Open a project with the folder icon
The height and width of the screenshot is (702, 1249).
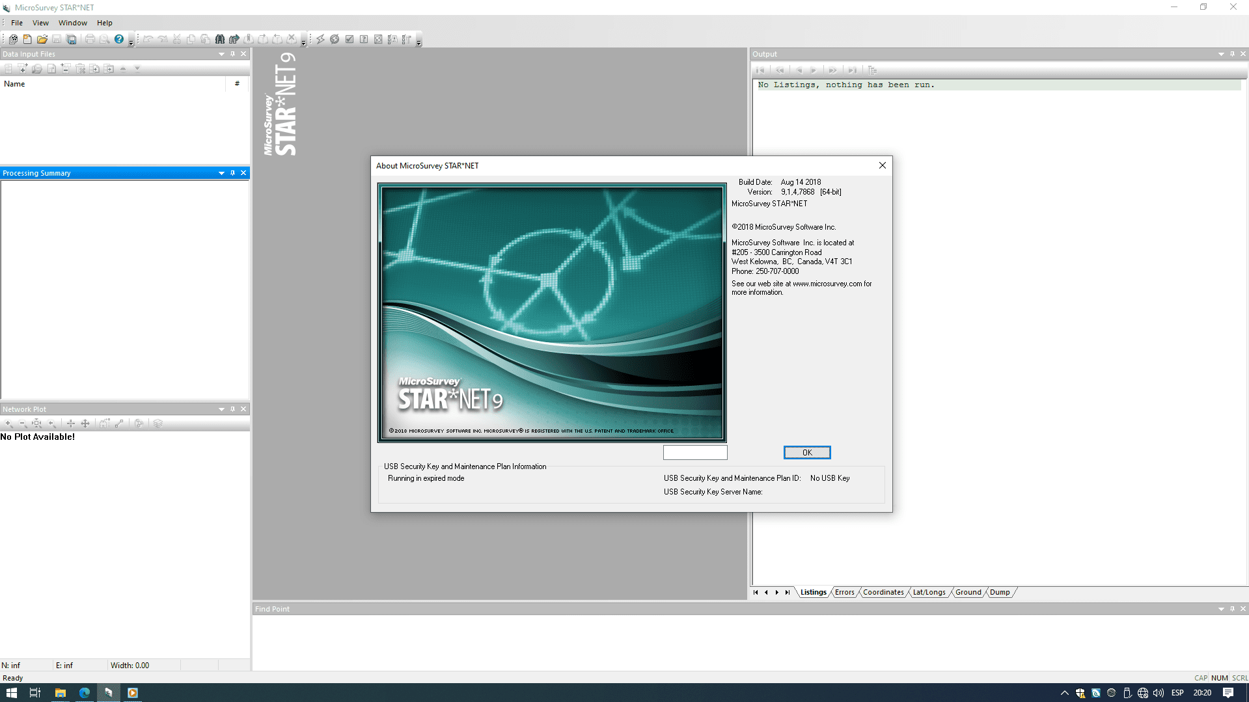point(42,39)
